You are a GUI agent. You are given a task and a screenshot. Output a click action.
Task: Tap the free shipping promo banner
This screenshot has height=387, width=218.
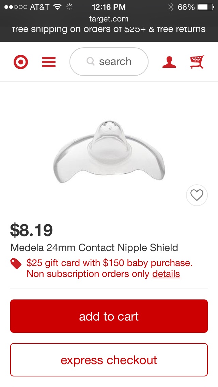point(109,29)
